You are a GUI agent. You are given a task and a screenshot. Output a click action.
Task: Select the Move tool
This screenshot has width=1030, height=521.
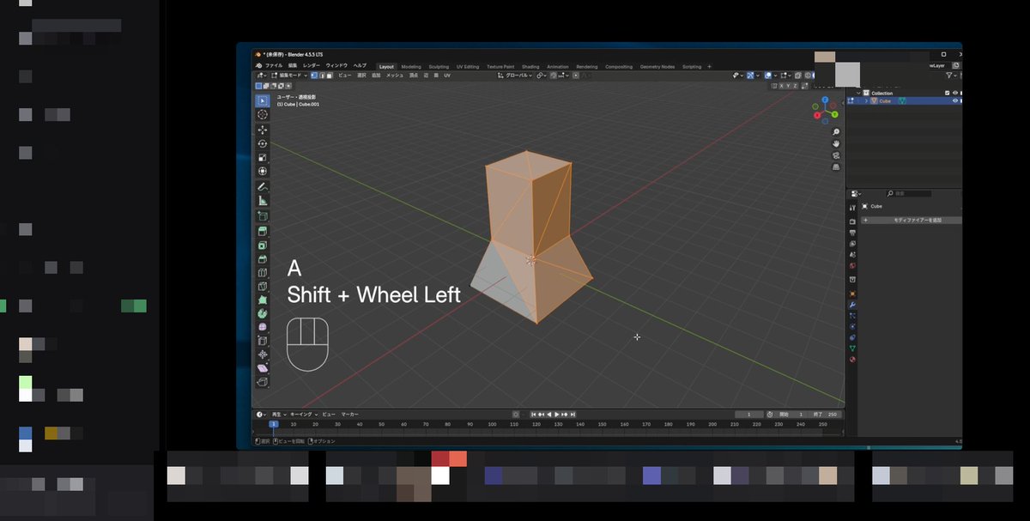pyautogui.click(x=263, y=130)
